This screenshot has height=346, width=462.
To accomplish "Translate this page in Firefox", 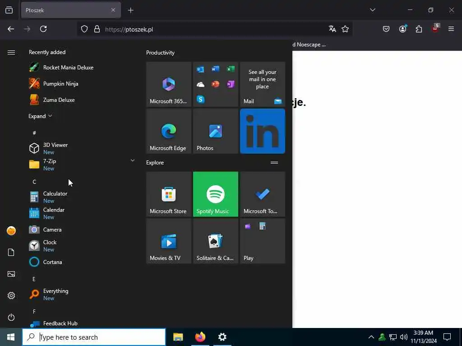I will pos(333,29).
